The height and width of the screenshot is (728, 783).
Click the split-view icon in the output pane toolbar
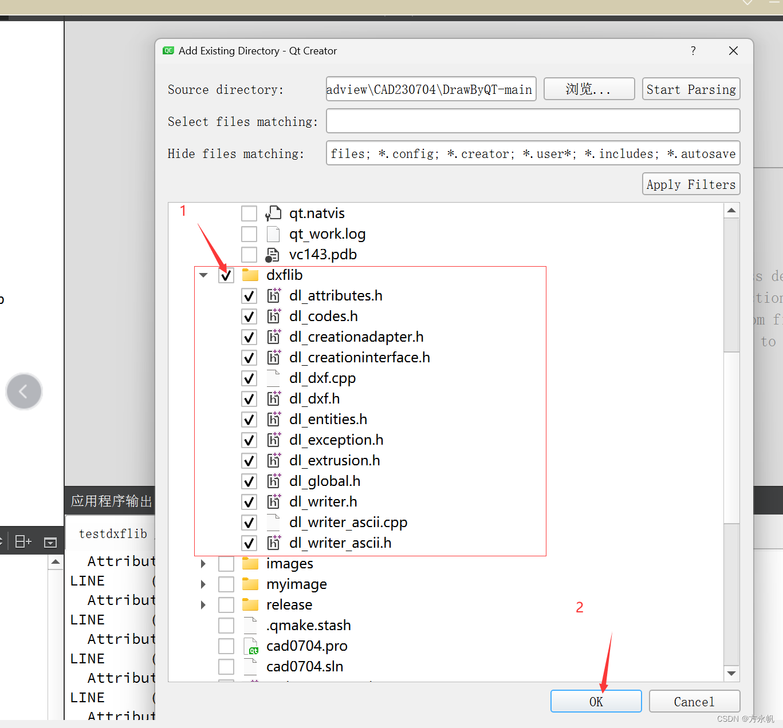pos(23,541)
